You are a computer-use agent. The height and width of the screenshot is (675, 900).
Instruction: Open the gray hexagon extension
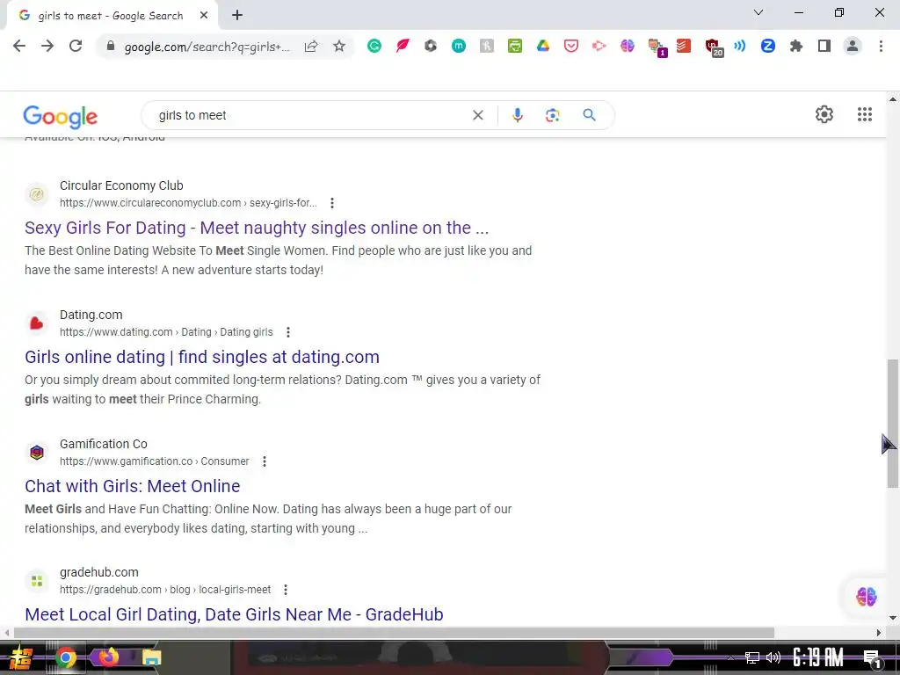tap(431, 46)
